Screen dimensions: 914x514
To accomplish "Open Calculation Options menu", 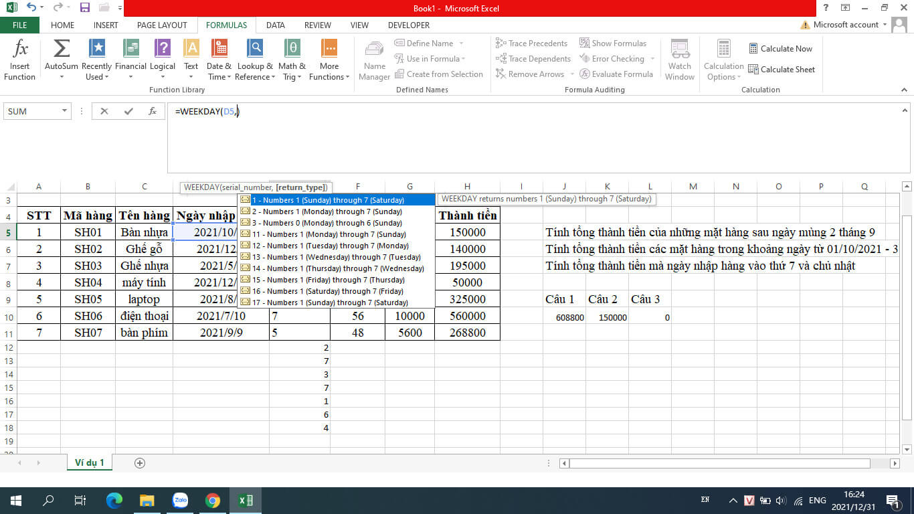I will 723,60.
